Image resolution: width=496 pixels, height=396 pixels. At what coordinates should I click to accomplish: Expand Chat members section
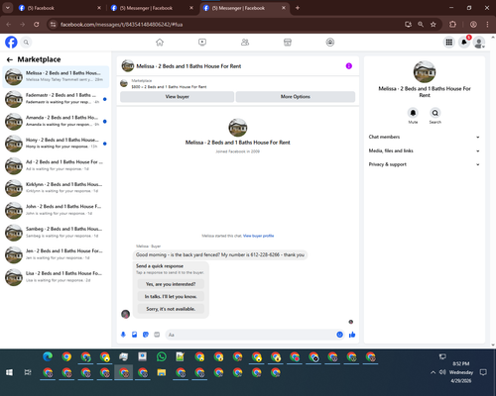pyautogui.click(x=425, y=137)
